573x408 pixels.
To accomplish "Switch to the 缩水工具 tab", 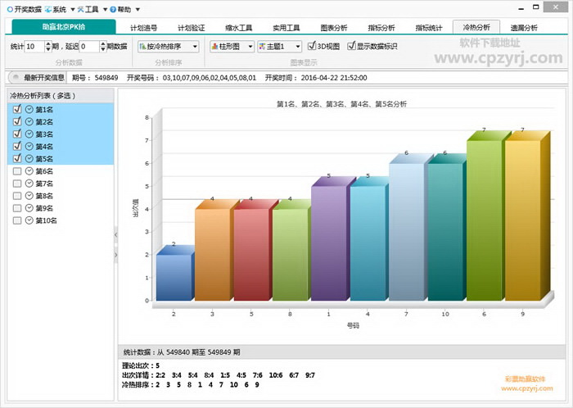I will pyautogui.click(x=239, y=28).
